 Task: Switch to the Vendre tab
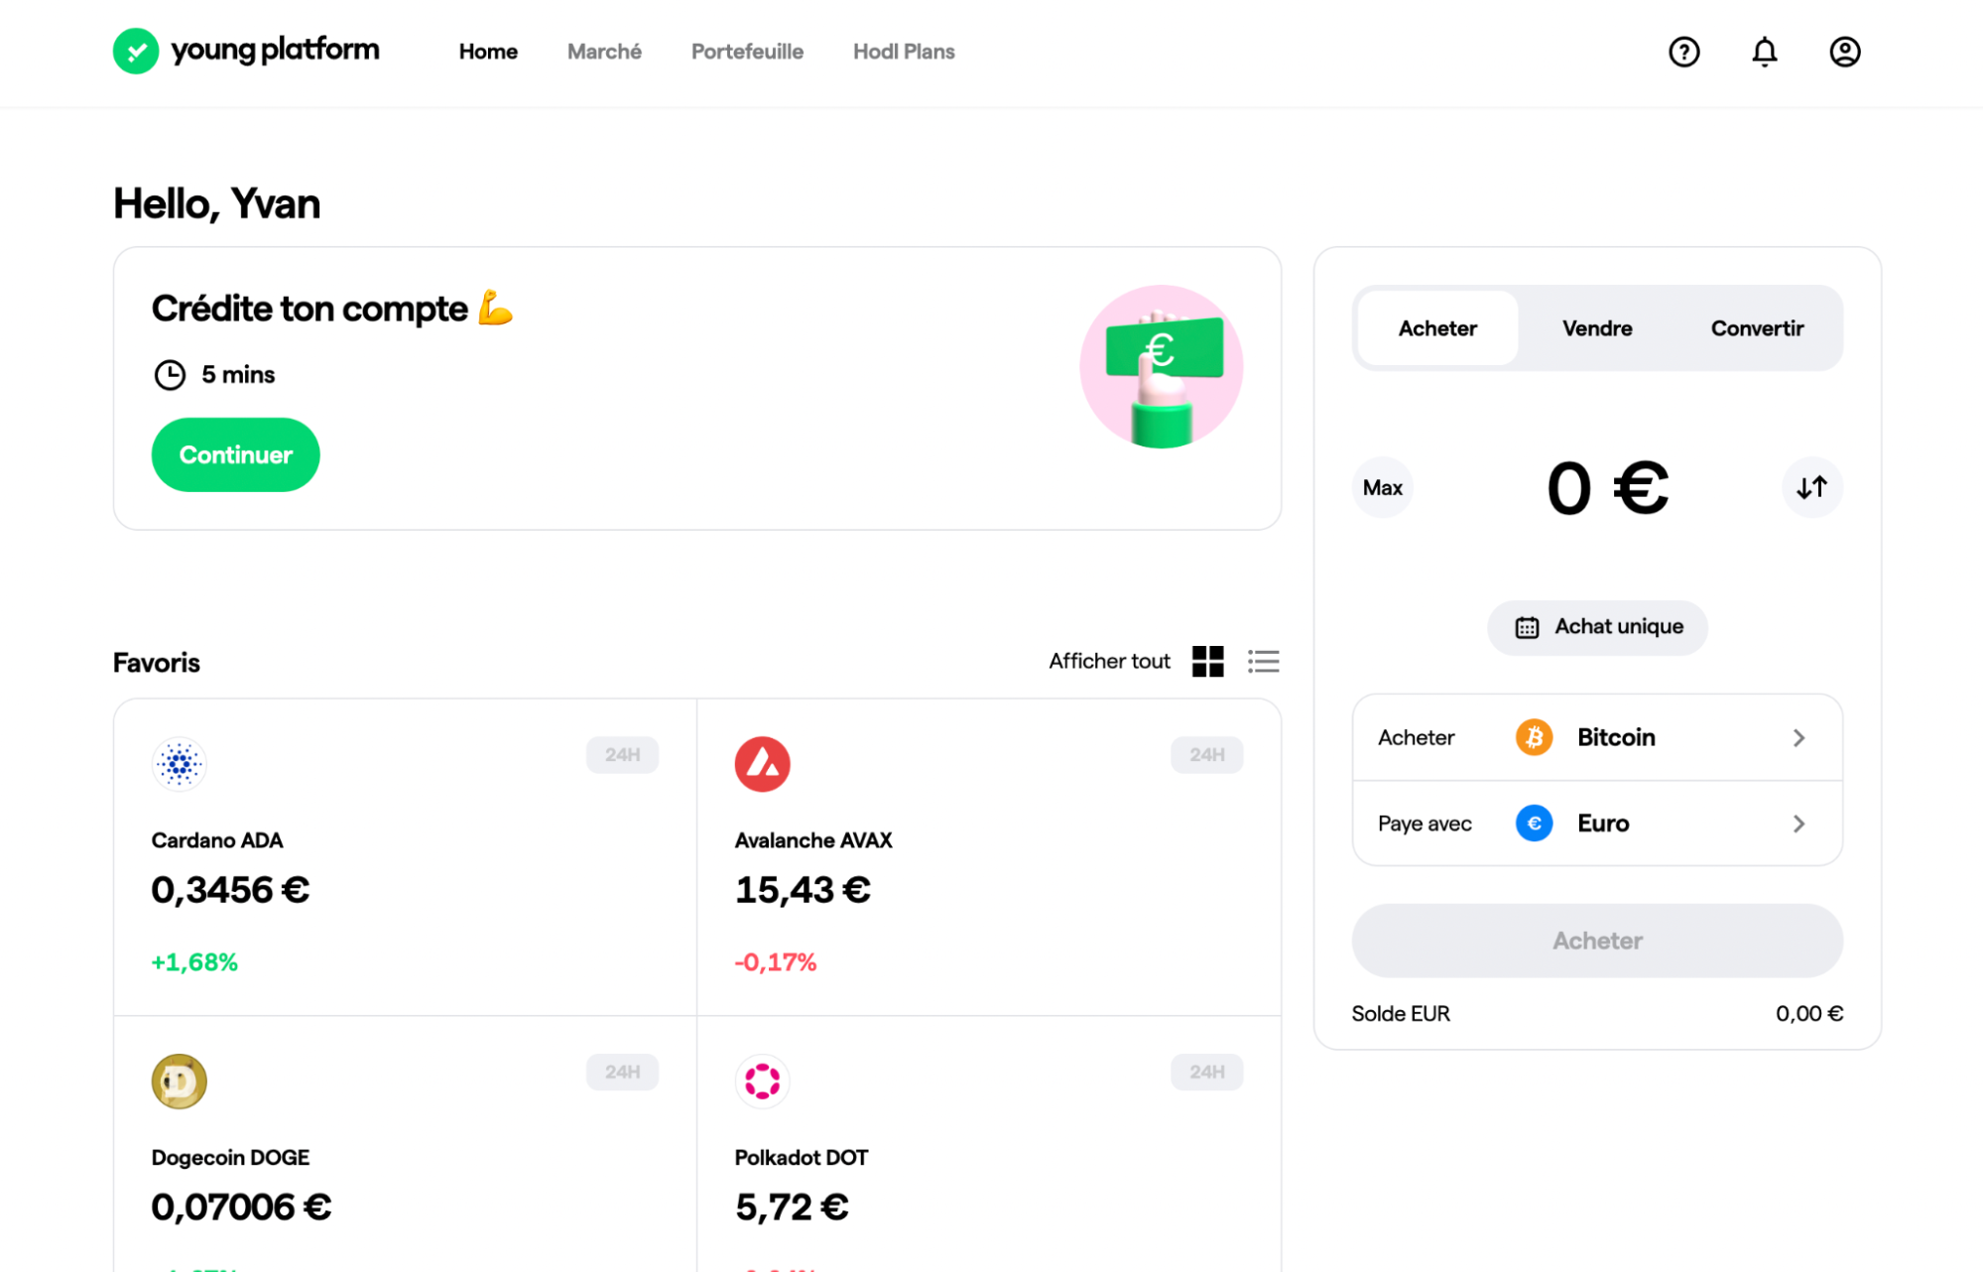pyautogui.click(x=1596, y=328)
